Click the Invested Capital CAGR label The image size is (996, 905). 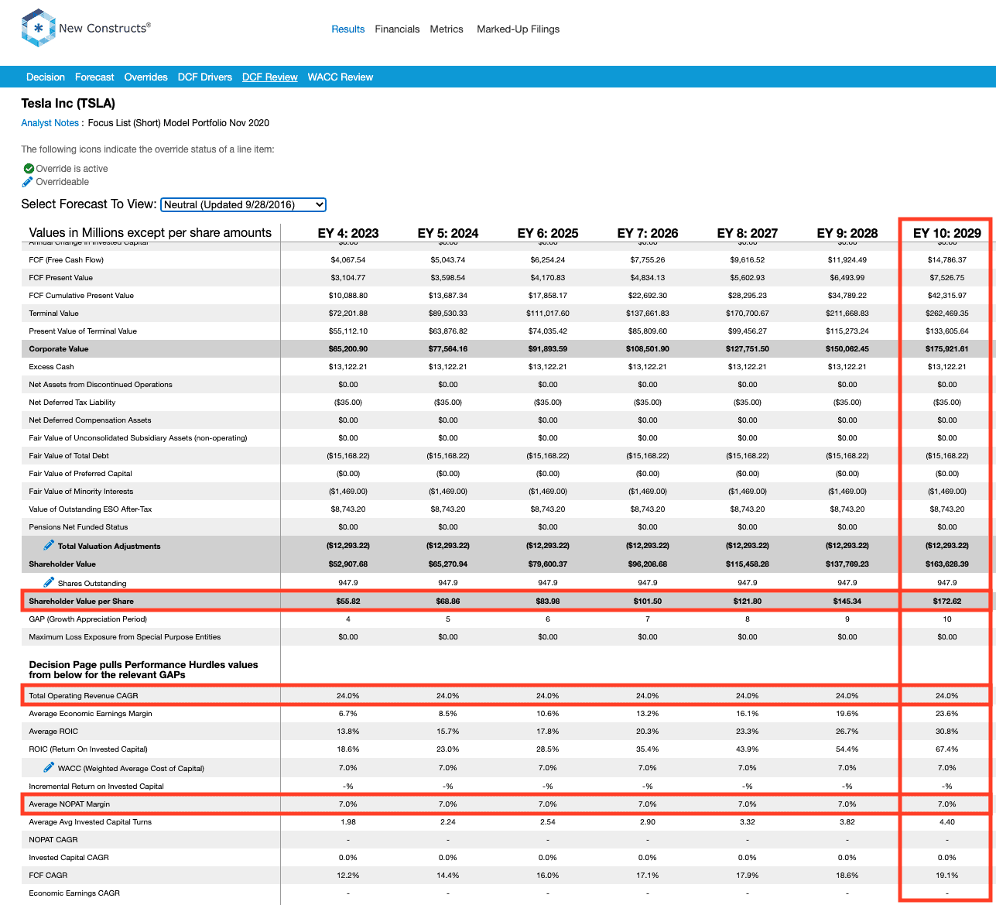click(x=69, y=858)
